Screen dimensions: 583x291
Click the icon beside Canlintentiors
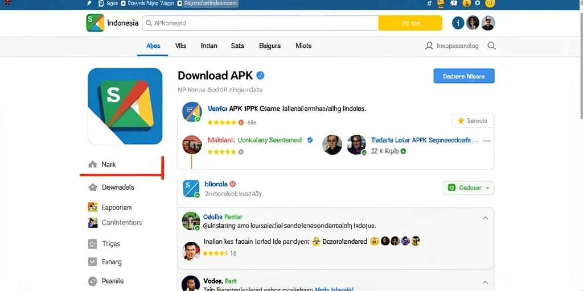[93, 223]
